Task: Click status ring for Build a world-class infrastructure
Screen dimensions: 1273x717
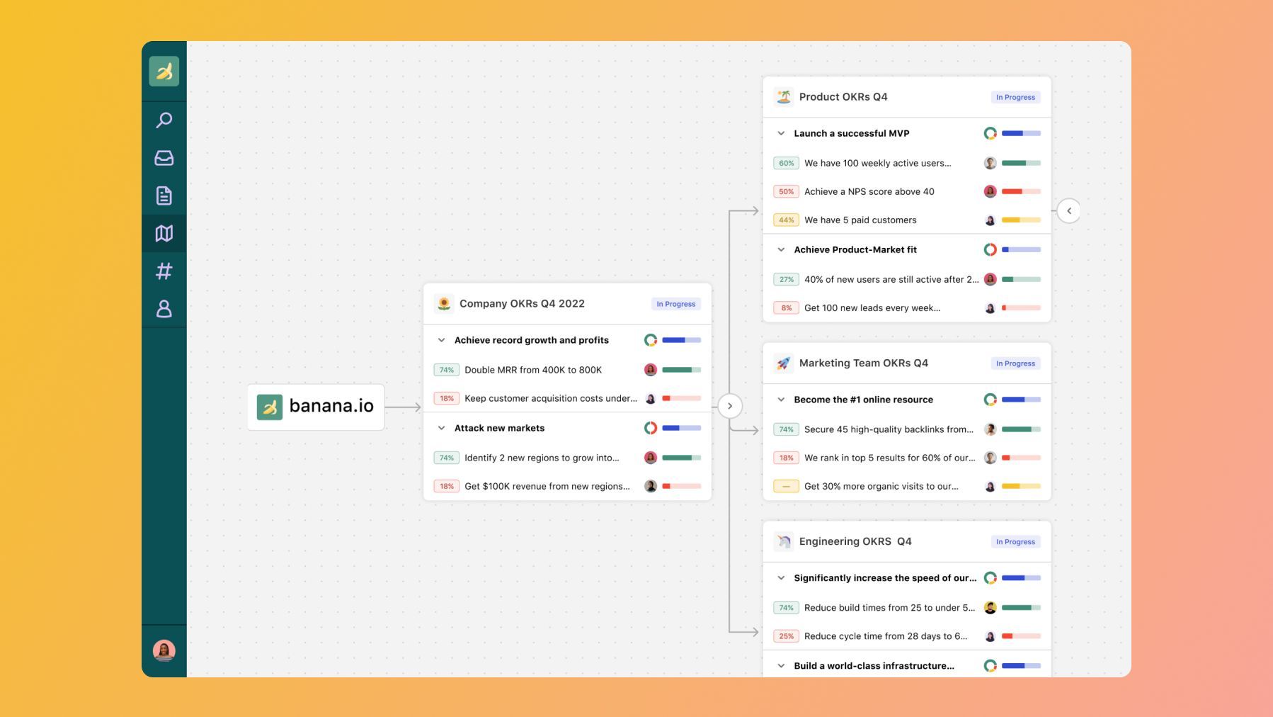Action: pos(991,666)
